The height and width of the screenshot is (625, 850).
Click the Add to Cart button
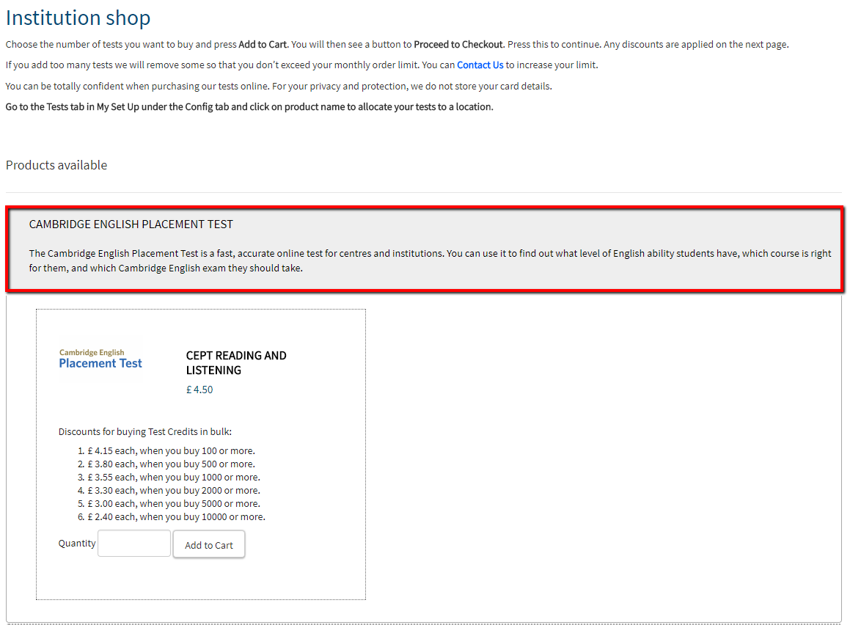click(x=209, y=544)
